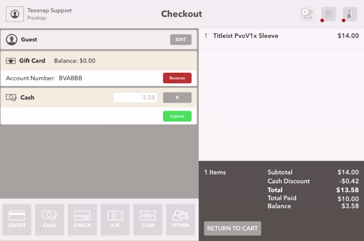Open the receipt printer status icon
Image resolution: width=364 pixels, height=241 pixels.
[x=329, y=14]
